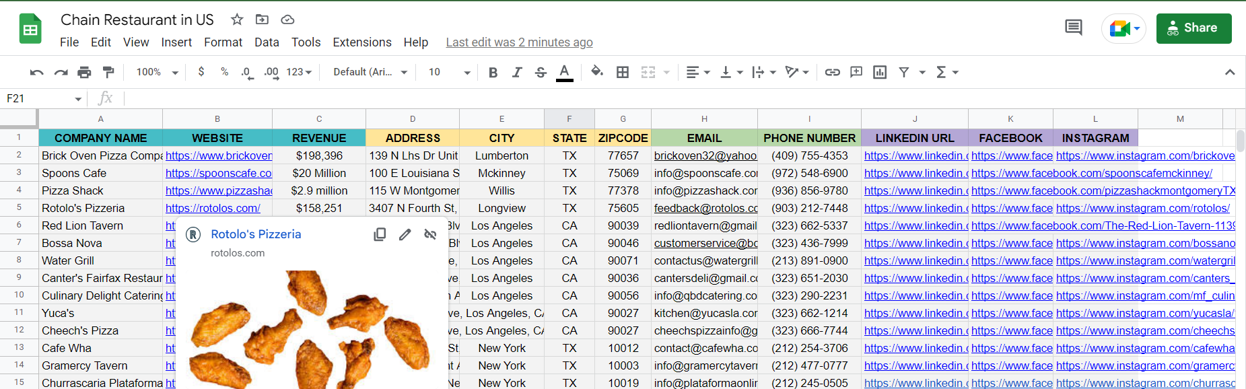Viewport: 1246px width, 389px height.
Task: Open text wrapping dropdown
Action: click(764, 72)
